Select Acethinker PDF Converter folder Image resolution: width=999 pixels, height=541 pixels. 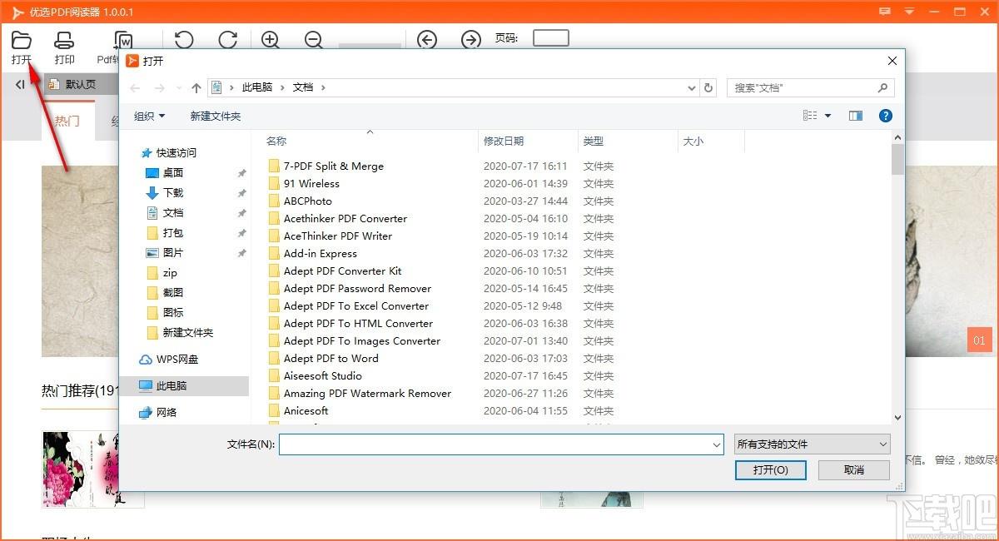tap(338, 219)
